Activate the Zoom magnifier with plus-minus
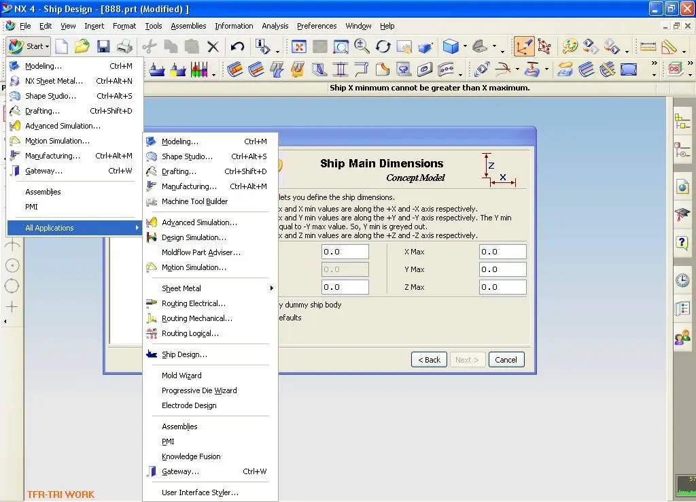Screen dimensions: 696x502 (x=362, y=46)
